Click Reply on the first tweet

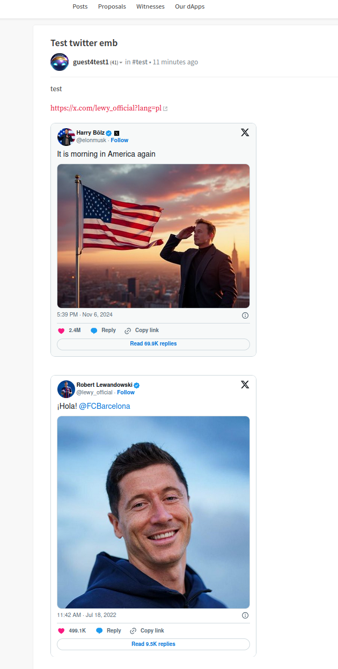coord(103,330)
